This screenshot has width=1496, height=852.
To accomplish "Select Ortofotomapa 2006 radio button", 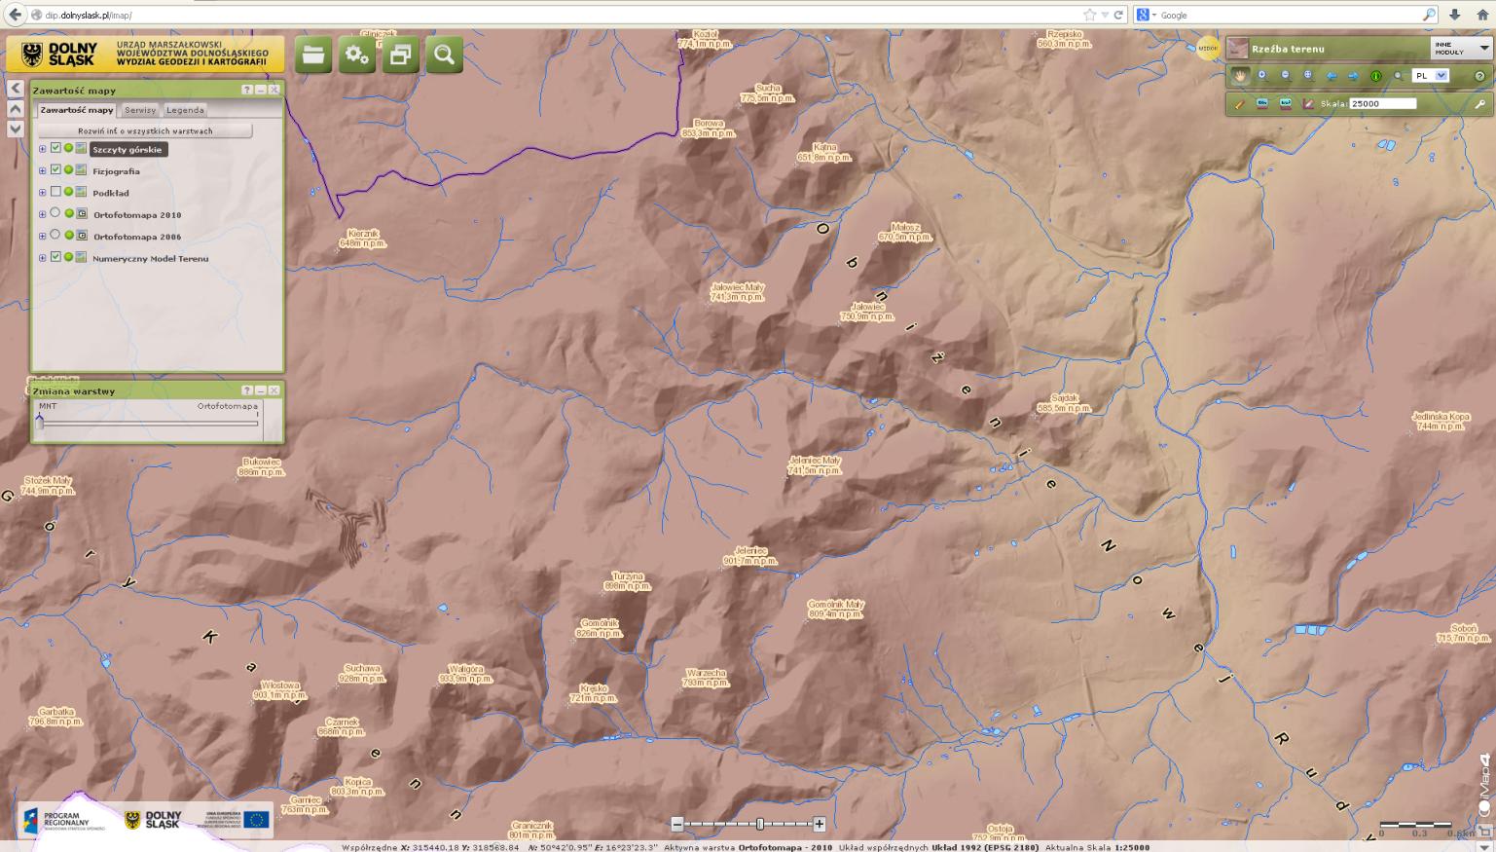I will pyautogui.click(x=55, y=236).
